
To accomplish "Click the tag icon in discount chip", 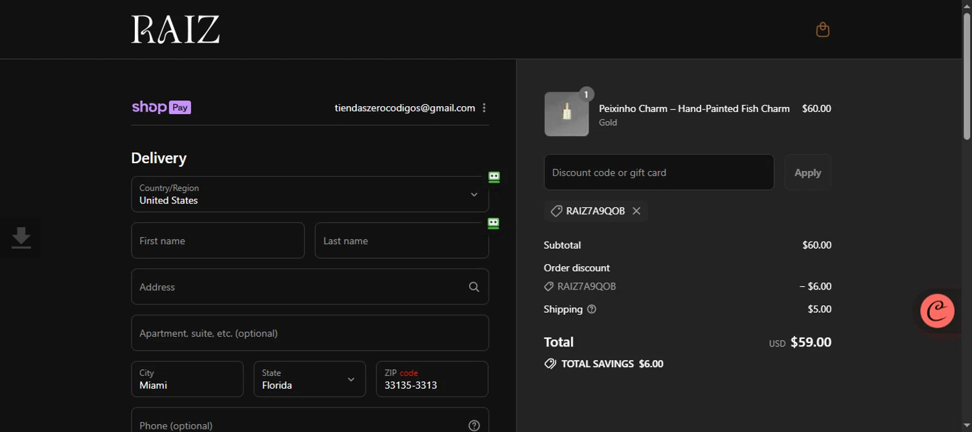I will (x=556, y=211).
